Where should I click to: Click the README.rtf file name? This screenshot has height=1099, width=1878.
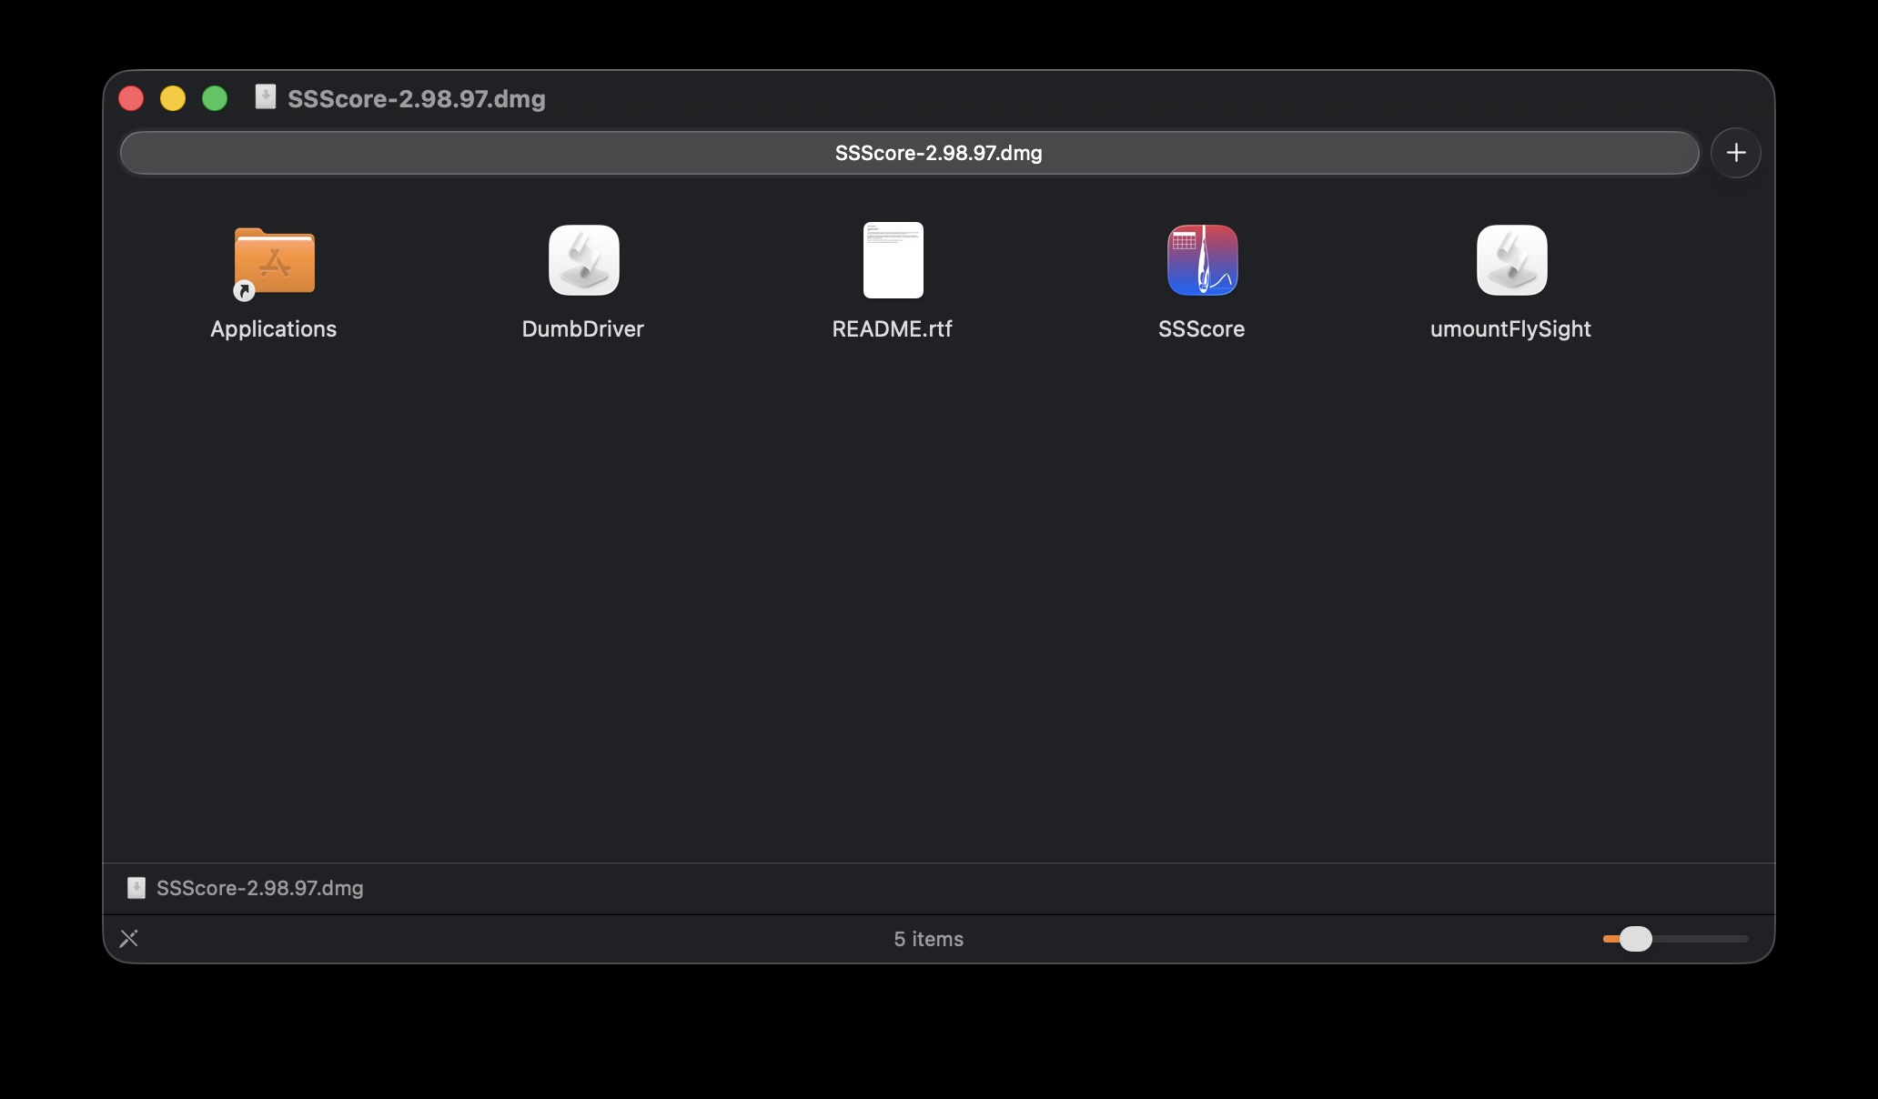893,329
